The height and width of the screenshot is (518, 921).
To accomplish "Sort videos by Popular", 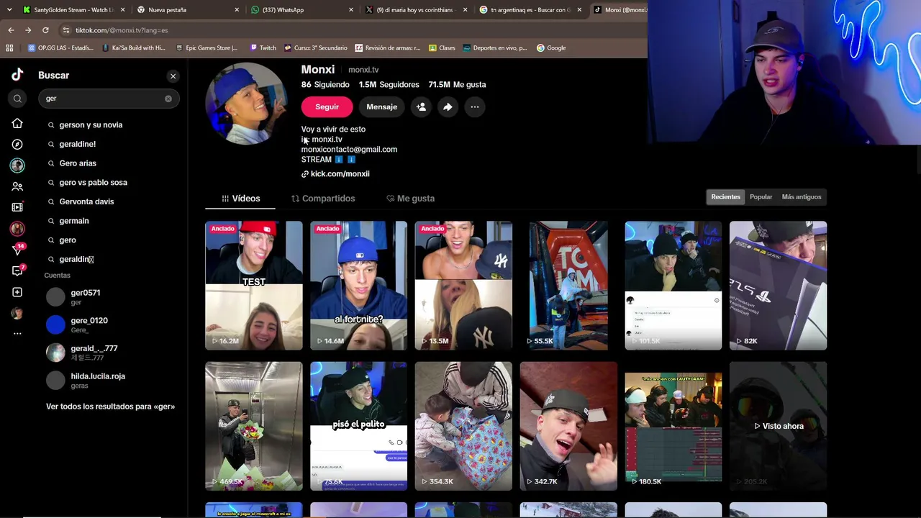I will coord(761,197).
